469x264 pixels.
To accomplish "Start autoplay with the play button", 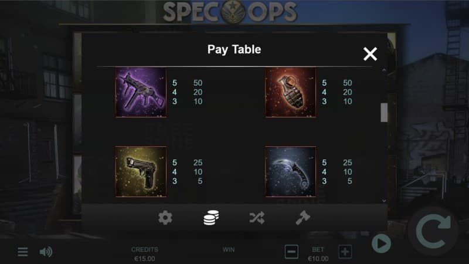I will pyautogui.click(x=382, y=243).
